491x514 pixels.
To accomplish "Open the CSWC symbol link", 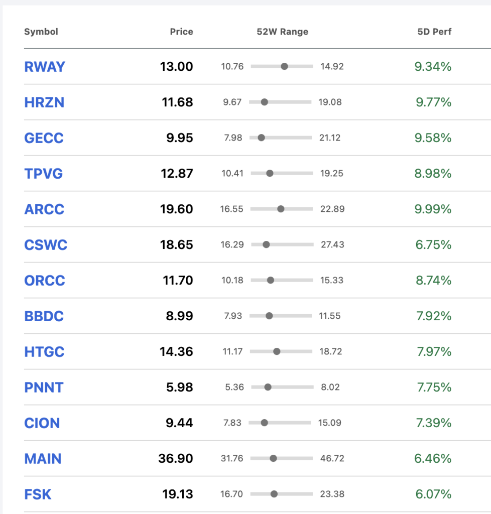I will coord(46,245).
